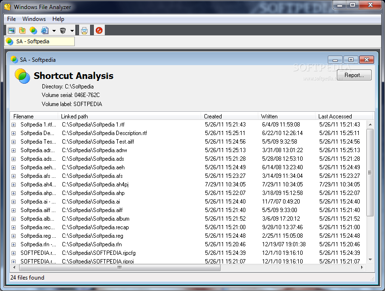Select linked path C:\Softpedia\Softpedia Description.rtf
This screenshot has width=385, height=291.
tap(104, 133)
